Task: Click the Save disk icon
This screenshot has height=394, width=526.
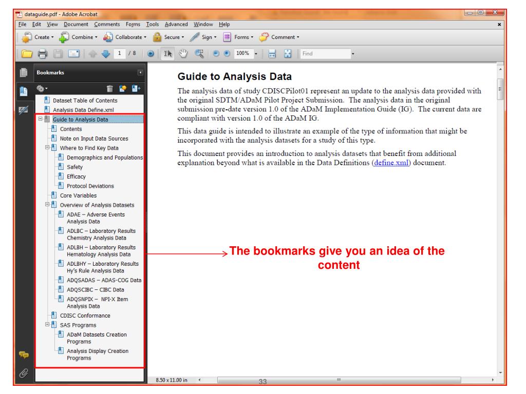Action: 58,53
